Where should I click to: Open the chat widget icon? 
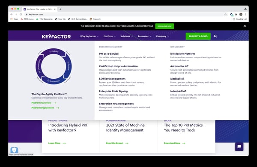click(239, 146)
